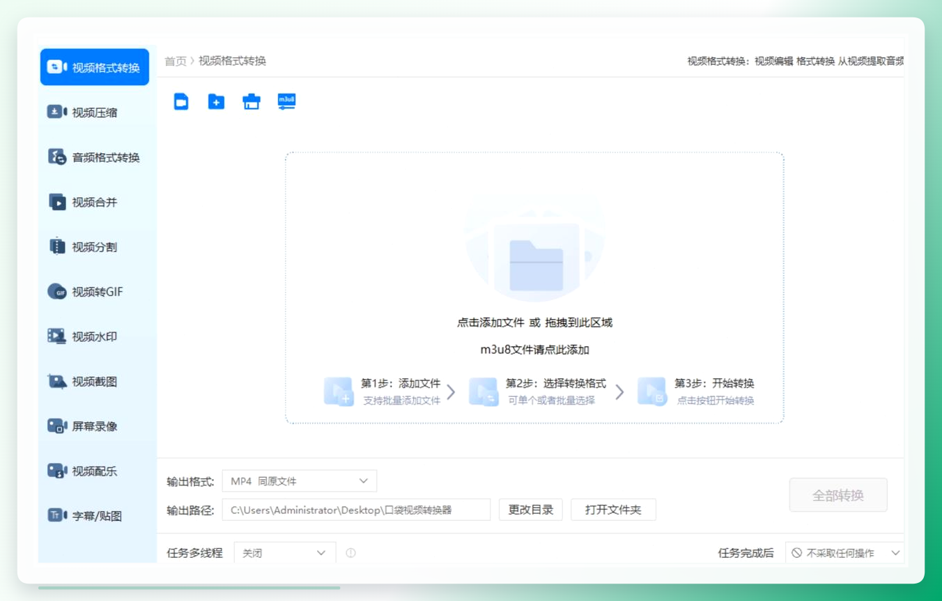Click the 支持批量添加文件 hint text
The width and height of the screenshot is (942, 601).
point(402,400)
